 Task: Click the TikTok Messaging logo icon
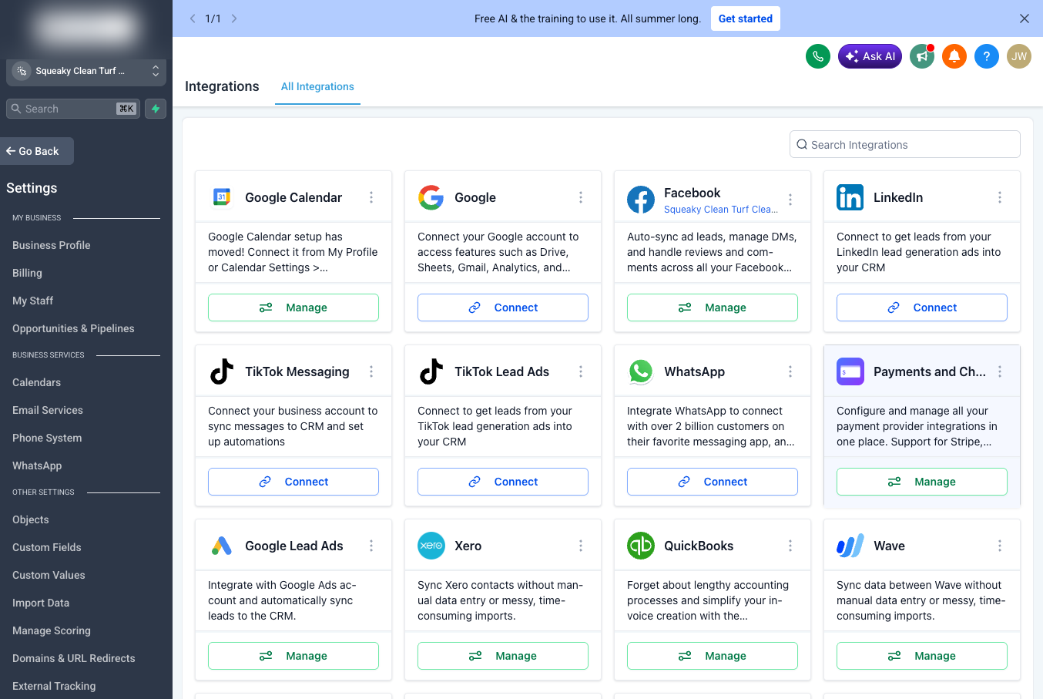click(222, 371)
